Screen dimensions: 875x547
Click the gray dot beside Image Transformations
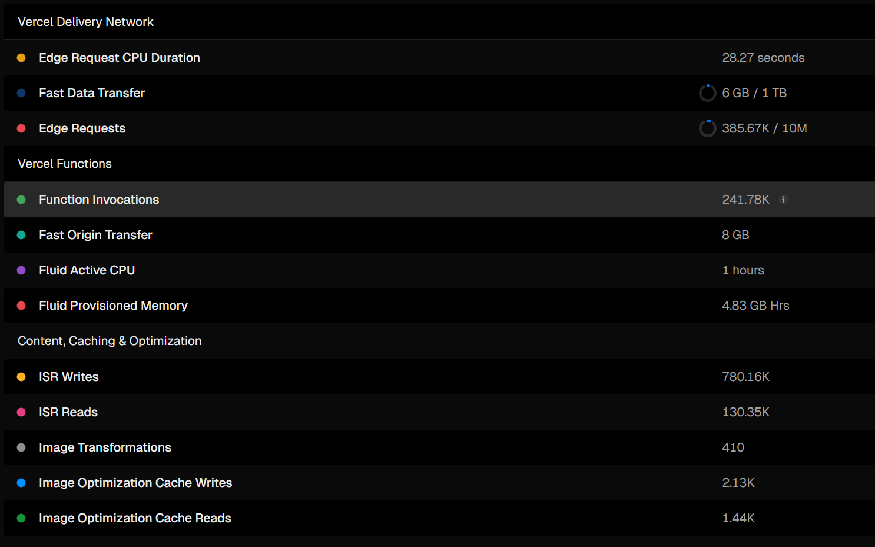pos(21,447)
